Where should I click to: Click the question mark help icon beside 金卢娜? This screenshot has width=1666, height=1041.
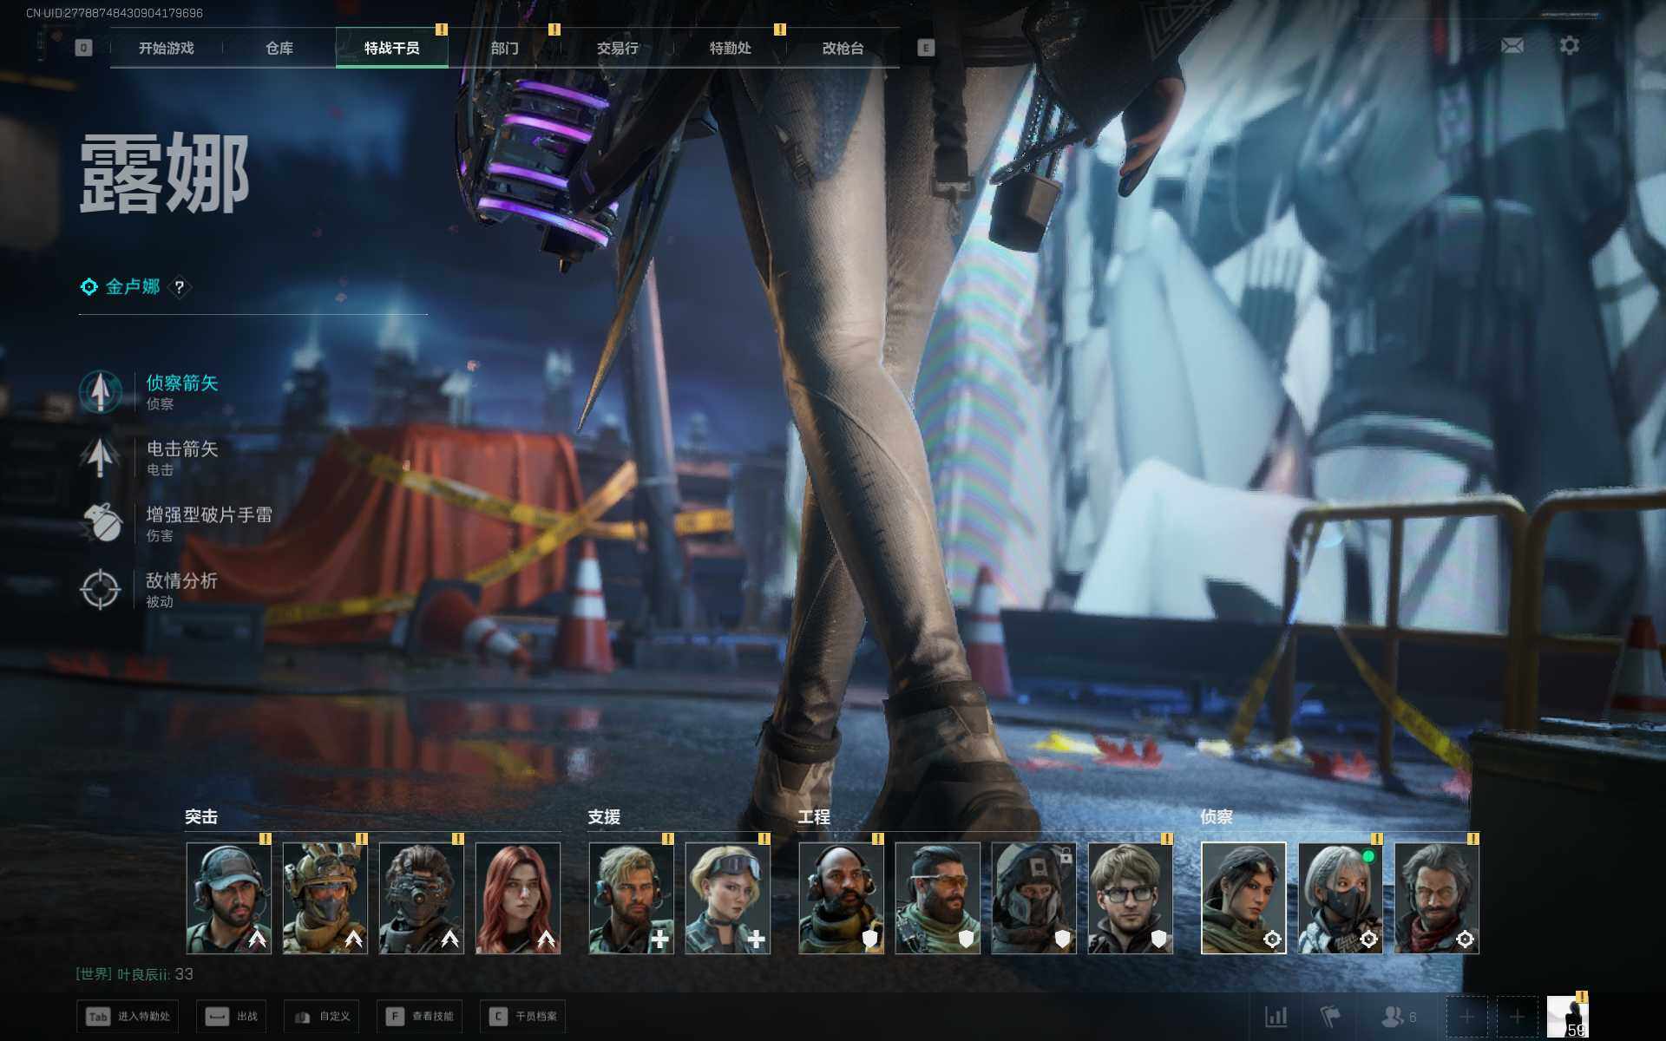click(x=180, y=287)
